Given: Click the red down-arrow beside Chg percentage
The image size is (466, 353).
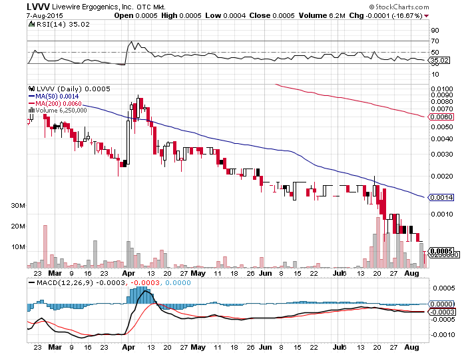Looking at the screenshot, I should (427, 16).
